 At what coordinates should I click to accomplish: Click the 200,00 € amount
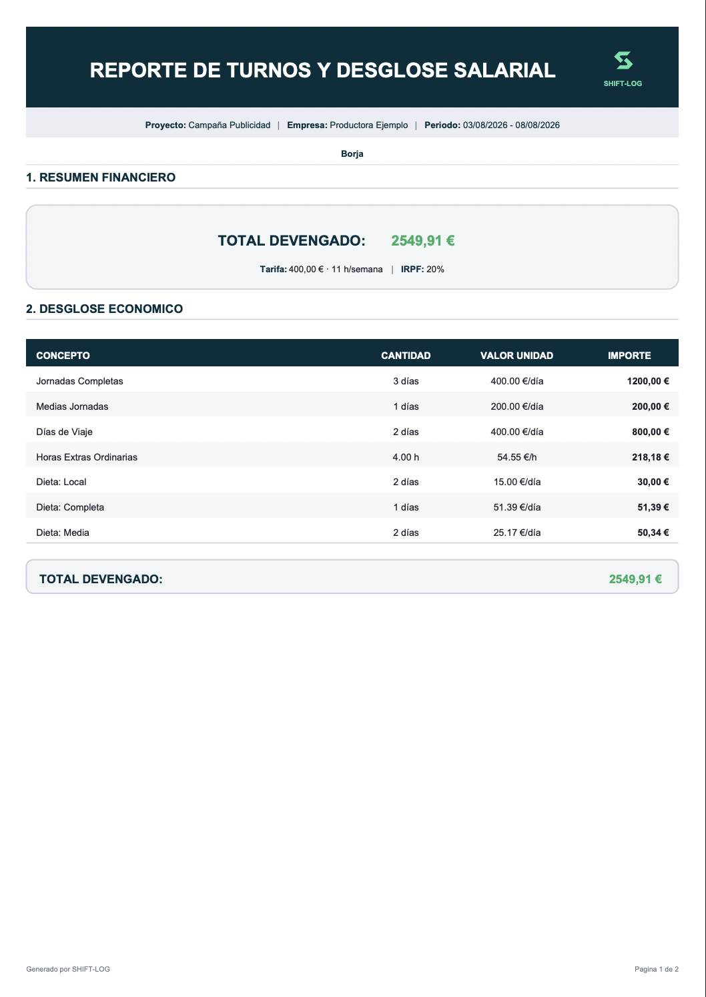651,407
